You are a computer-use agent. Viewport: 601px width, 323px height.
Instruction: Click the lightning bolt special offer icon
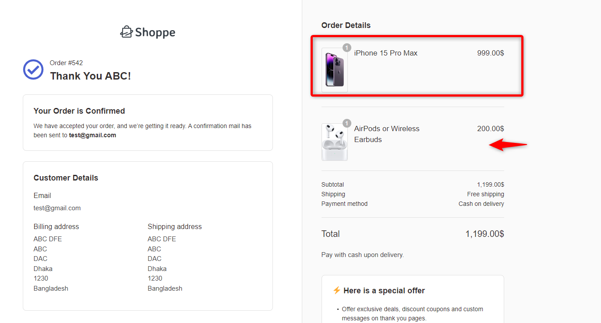tap(336, 291)
